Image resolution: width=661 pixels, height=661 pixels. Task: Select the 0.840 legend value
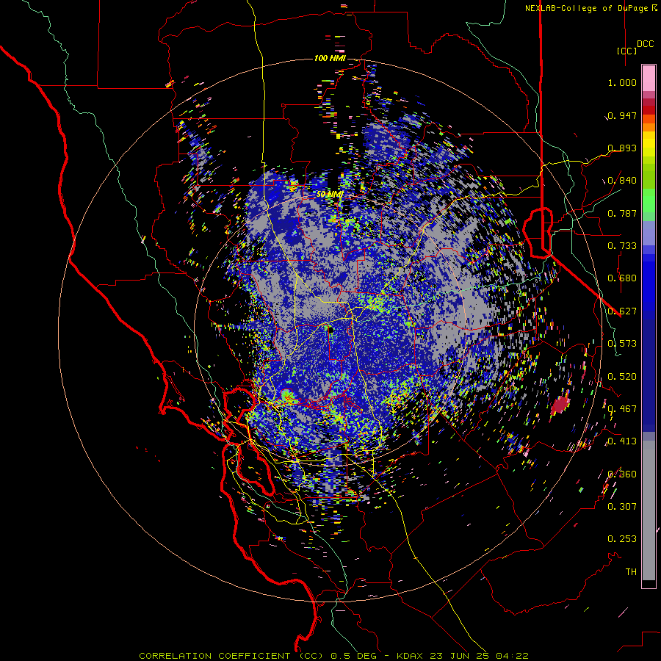[x=622, y=181]
